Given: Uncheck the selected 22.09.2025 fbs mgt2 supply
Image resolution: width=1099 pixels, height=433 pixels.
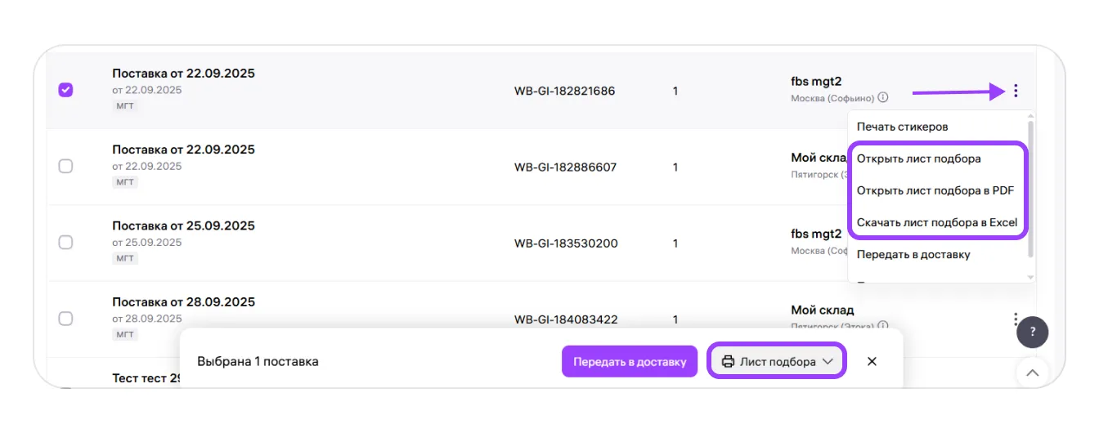Looking at the screenshot, I should click(66, 90).
